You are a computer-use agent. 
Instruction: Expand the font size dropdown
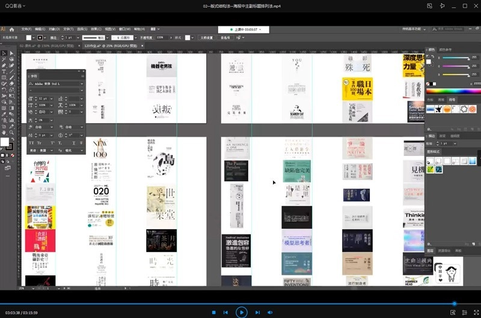click(x=51, y=98)
